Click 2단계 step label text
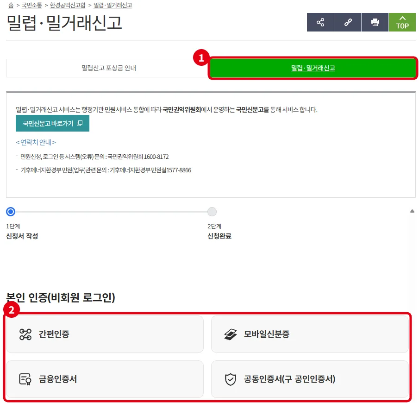 pos(214,226)
